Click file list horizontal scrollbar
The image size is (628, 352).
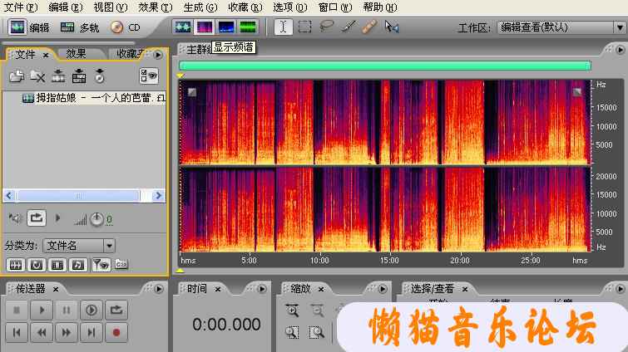click(x=78, y=195)
